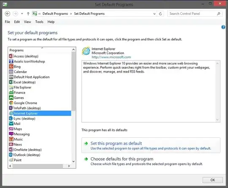Click the File Explorer folder icon
228x188 pixels.
11,87
